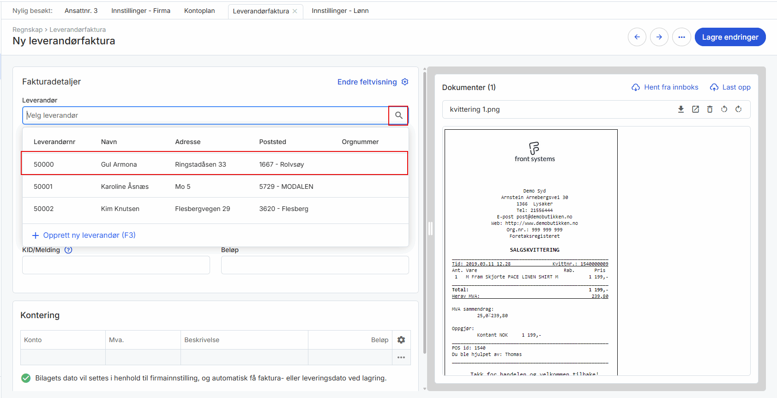This screenshot has width=777, height=398.
Task: Open the Kontering row options ellipsis
Action: 401,357
